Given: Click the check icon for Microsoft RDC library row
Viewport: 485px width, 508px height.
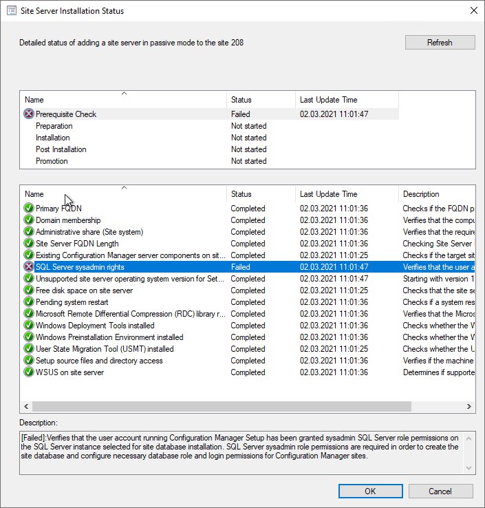Looking at the screenshot, I should pyautogui.click(x=29, y=314).
